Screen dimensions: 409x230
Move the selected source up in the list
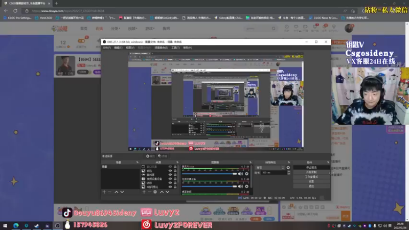tap(162, 192)
